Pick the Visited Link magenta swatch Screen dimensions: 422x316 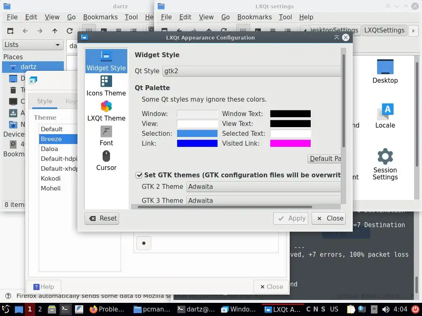(x=291, y=143)
